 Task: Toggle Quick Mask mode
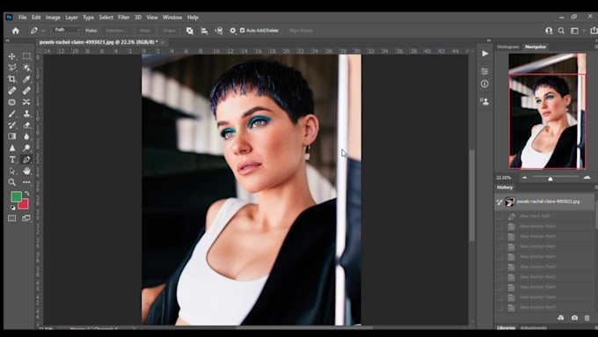[12, 218]
